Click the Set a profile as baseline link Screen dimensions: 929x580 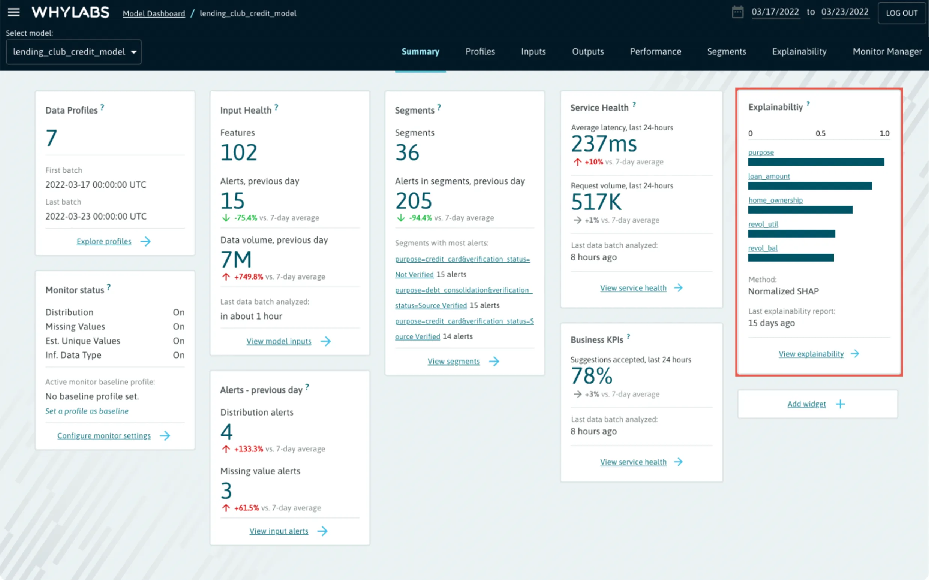coord(87,411)
